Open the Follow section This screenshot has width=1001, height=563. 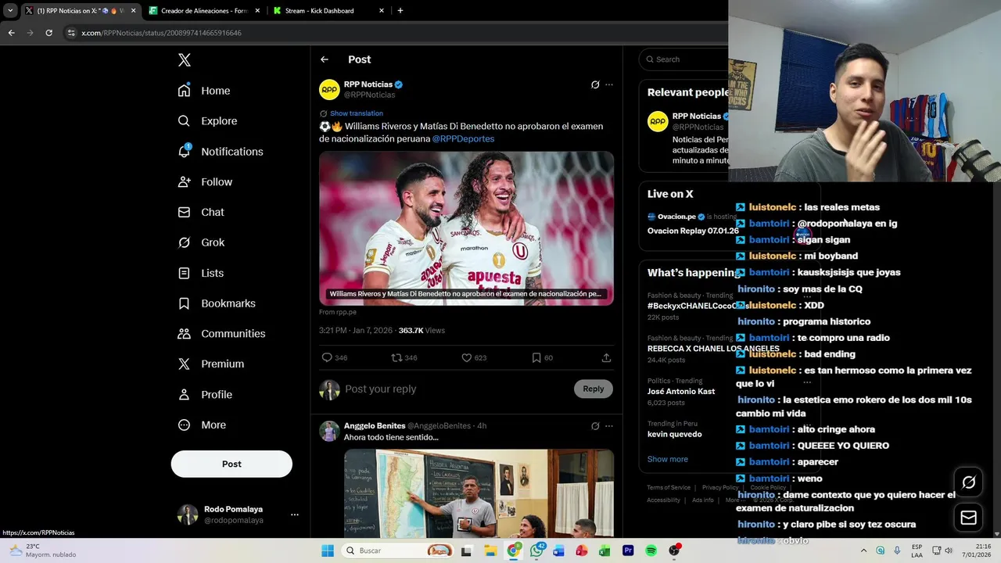[x=205, y=182]
